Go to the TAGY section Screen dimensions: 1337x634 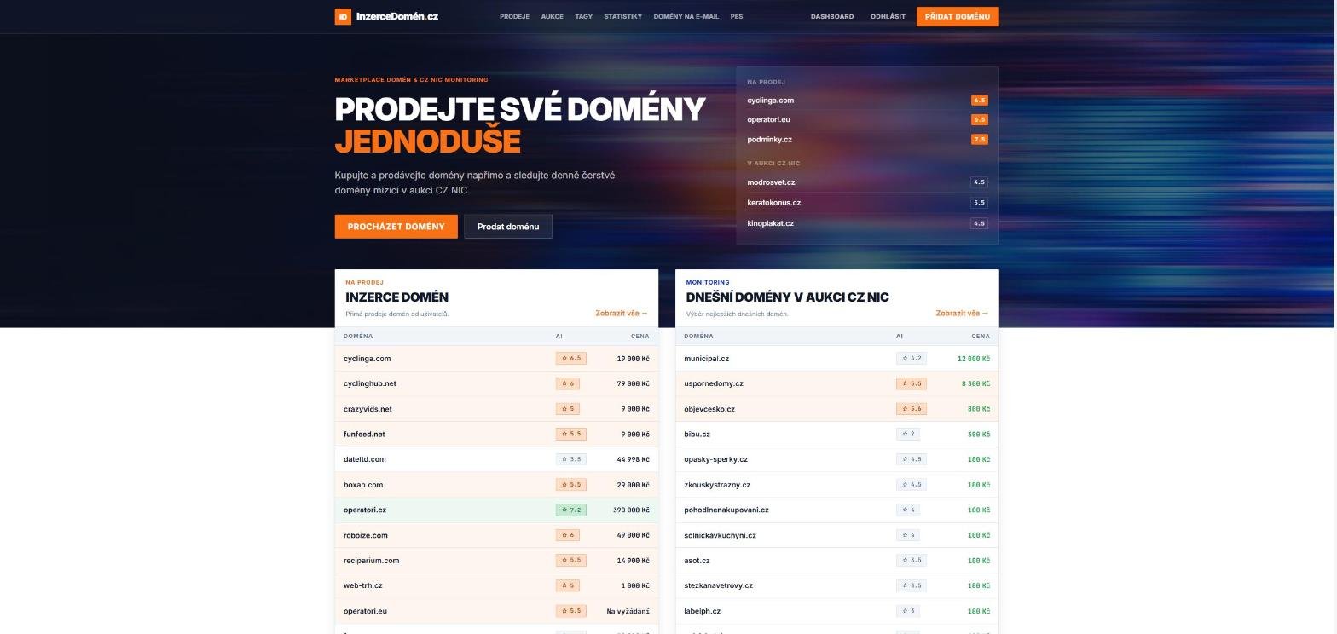pos(583,16)
